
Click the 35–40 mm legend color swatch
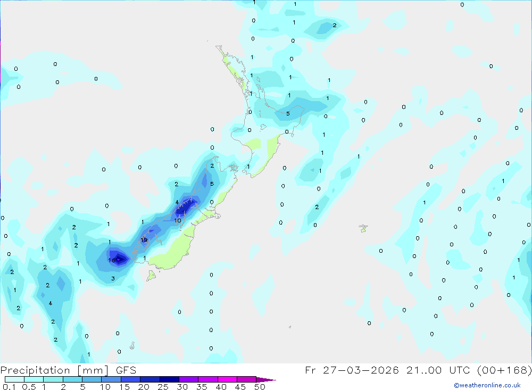208,379
